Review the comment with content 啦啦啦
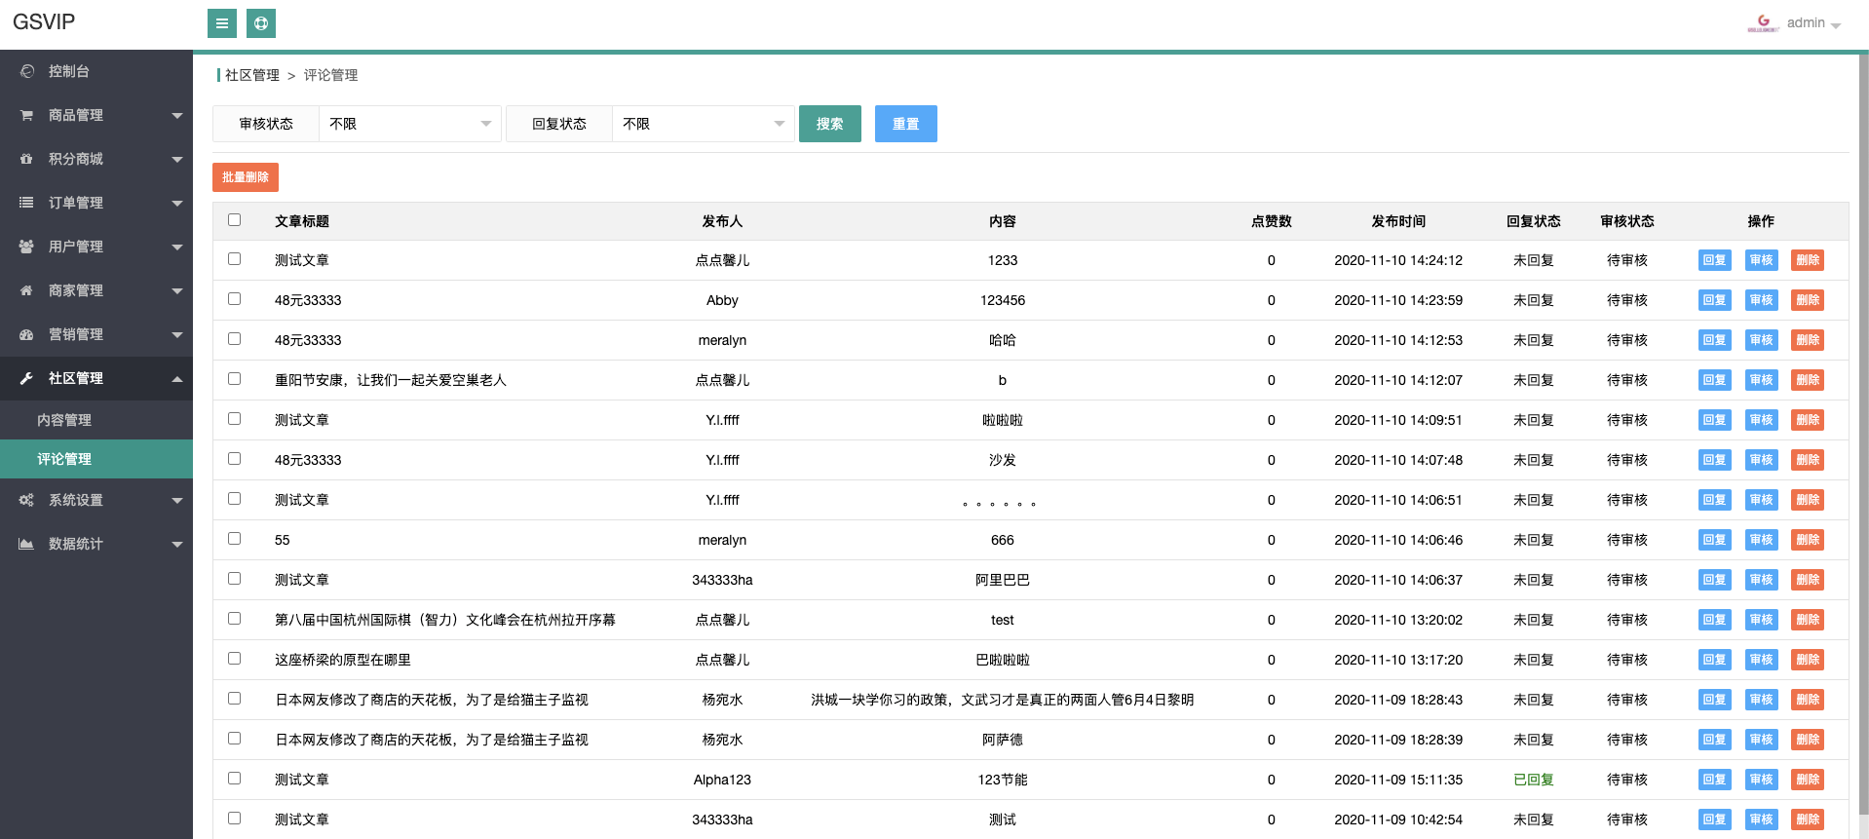Screen dimensions: 1869x839 (x=1761, y=420)
